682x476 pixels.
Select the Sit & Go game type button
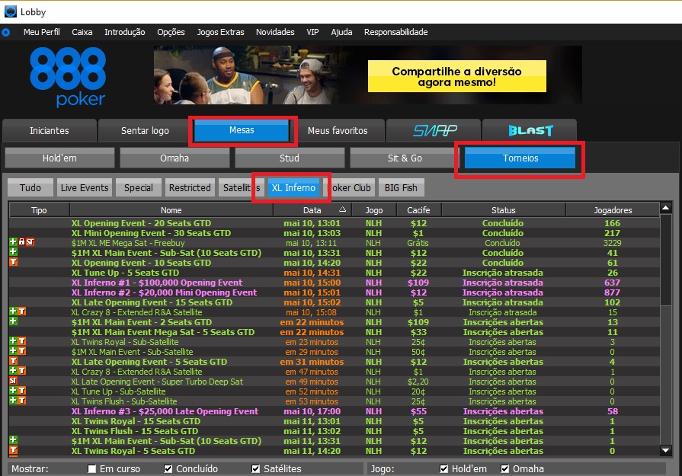pos(405,158)
